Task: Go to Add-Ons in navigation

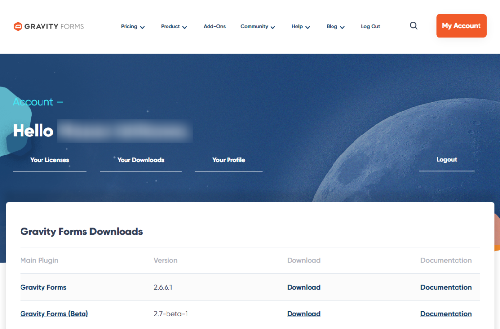Action: [x=214, y=27]
